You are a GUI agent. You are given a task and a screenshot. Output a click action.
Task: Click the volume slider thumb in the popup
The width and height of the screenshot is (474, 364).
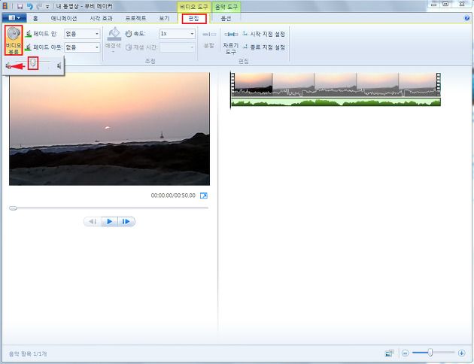point(33,63)
